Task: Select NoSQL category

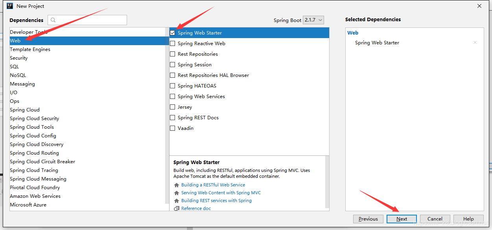Action: (88, 75)
